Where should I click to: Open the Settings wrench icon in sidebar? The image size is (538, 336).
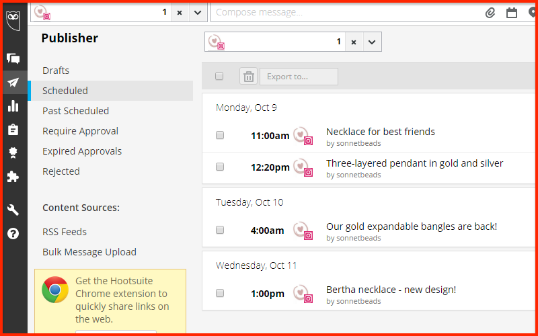(13, 210)
